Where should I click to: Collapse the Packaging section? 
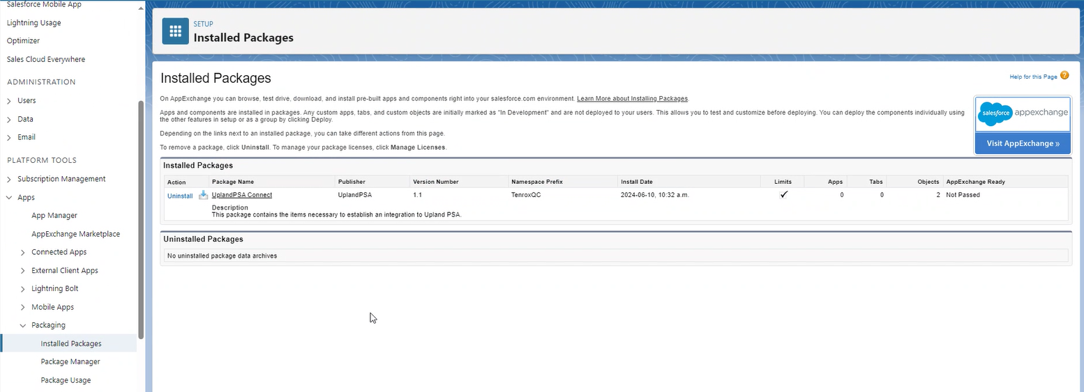tap(23, 325)
